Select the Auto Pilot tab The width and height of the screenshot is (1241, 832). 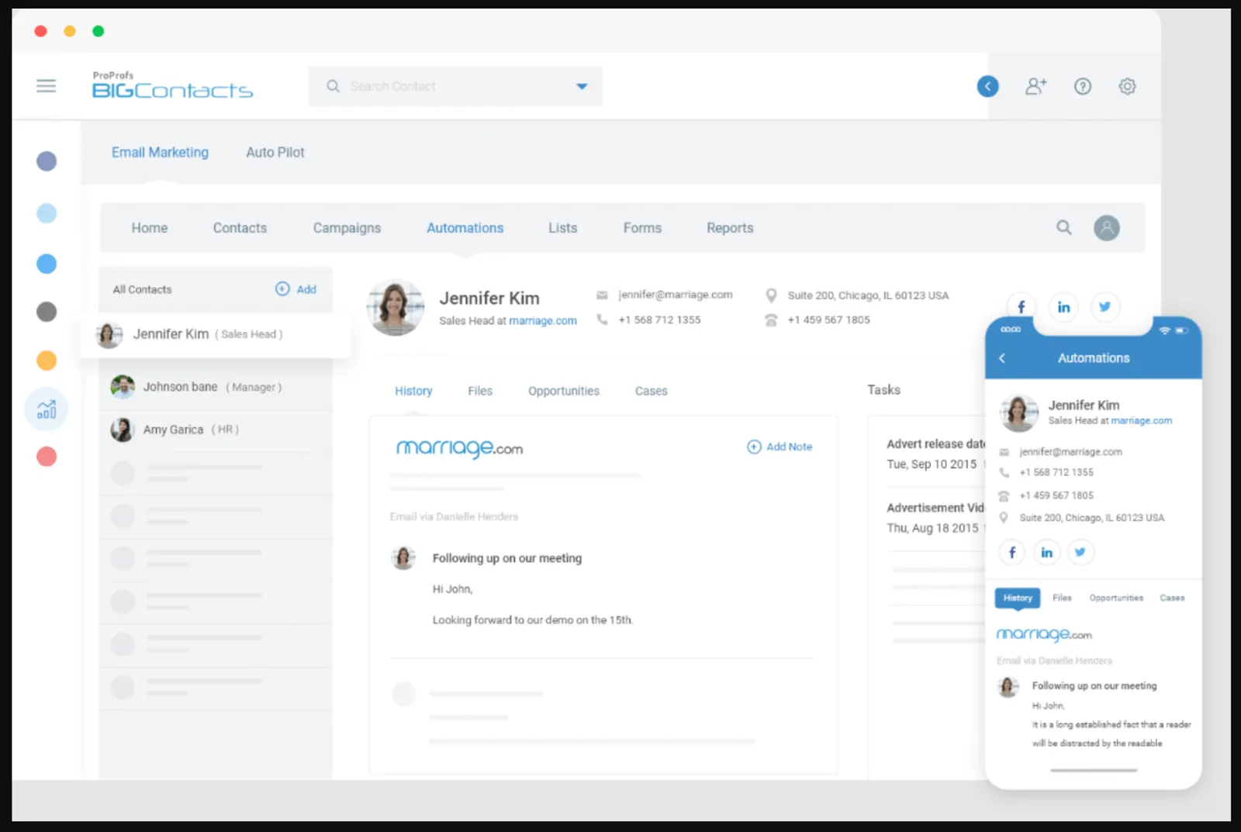pos(275,153)
